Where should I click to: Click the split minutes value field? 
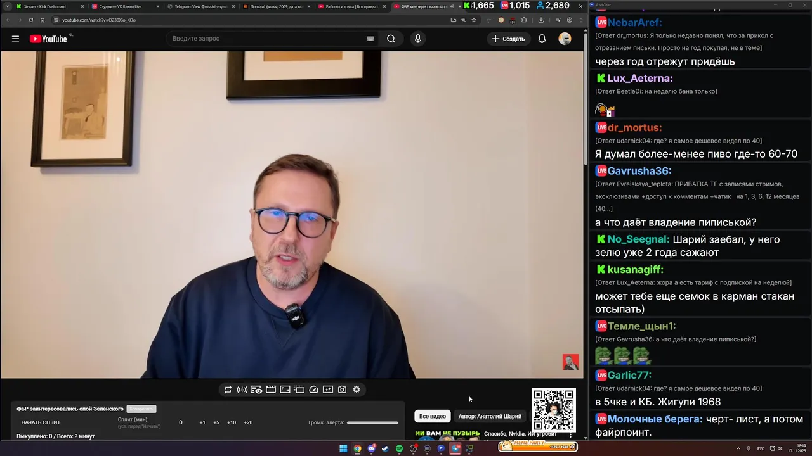pos(181,422)
